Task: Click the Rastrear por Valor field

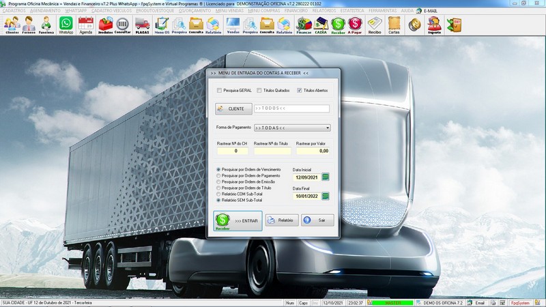Action: (x=313, y=151)
